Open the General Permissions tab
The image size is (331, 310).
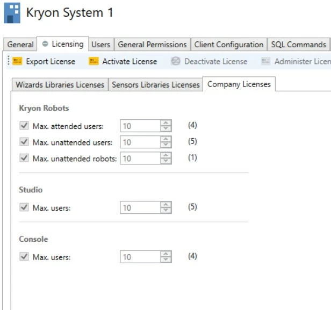[152, 45]
